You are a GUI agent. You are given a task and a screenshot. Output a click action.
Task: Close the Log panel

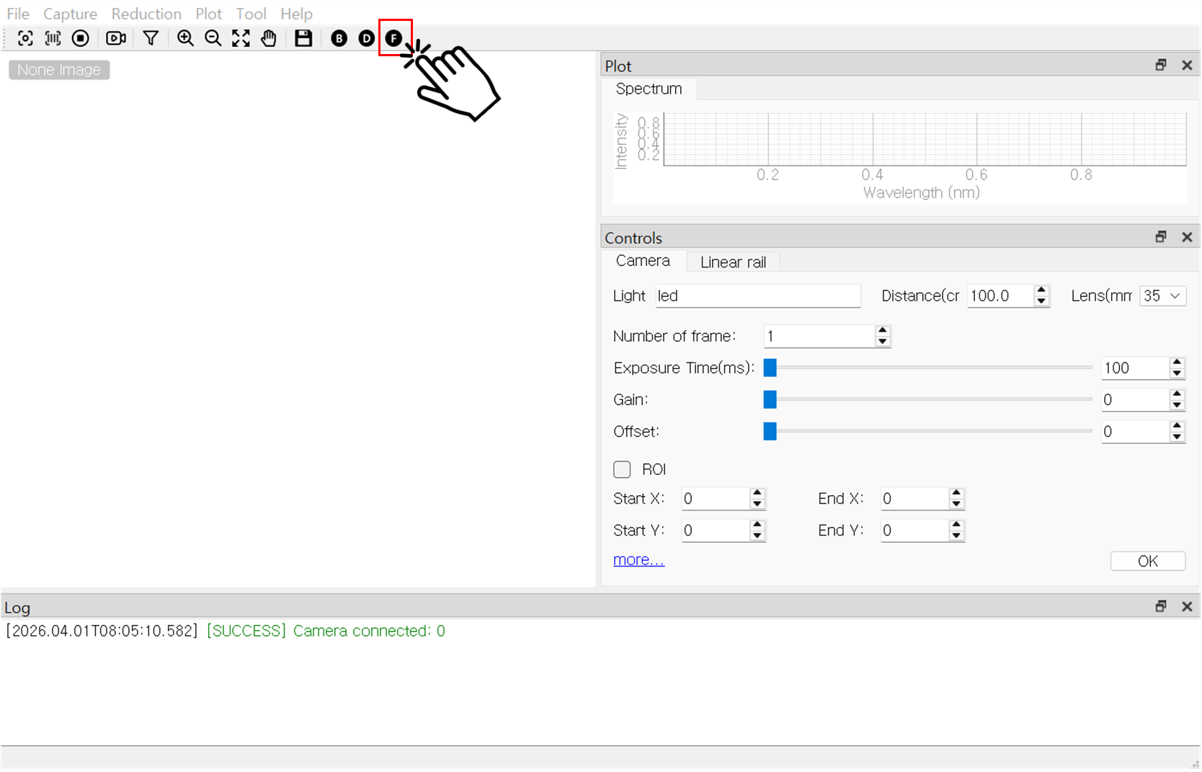(x=1187, y=606)
